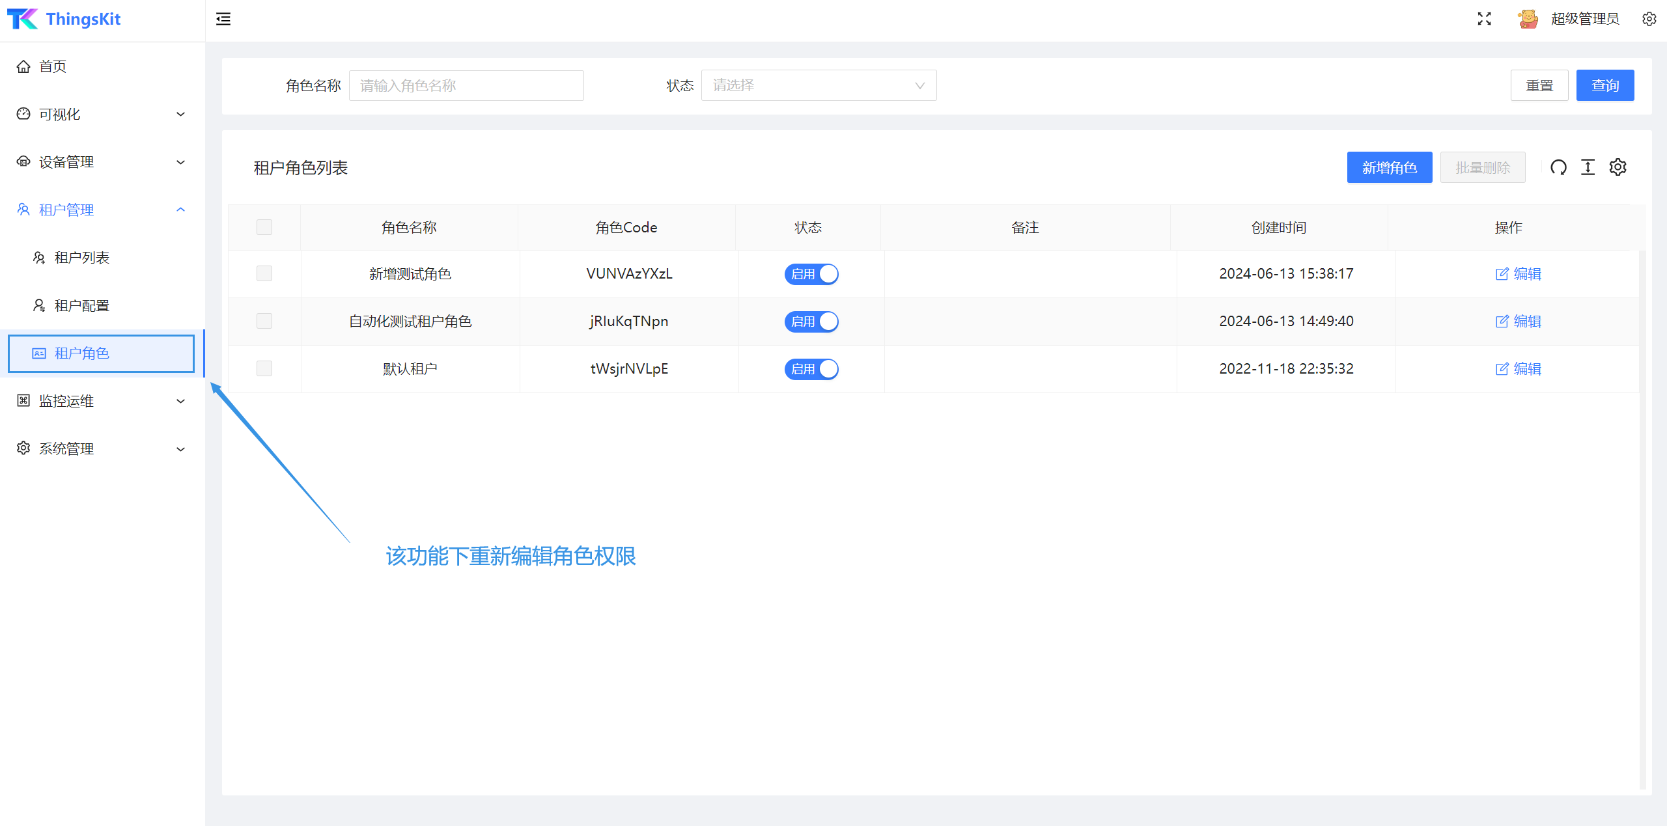This screenshot has width=1667, height=826.
Task: Click the 2024-06-13 15:38:17 creation time
Action: point(1286,274)
